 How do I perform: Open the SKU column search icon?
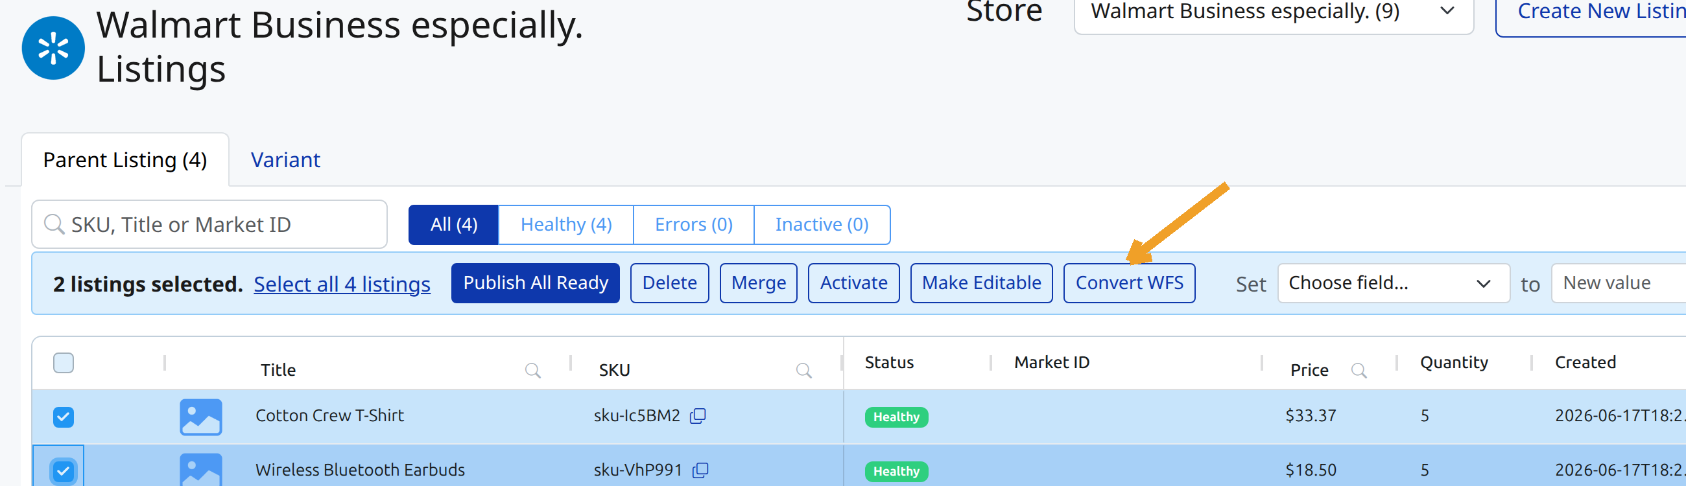coord(803,370)
